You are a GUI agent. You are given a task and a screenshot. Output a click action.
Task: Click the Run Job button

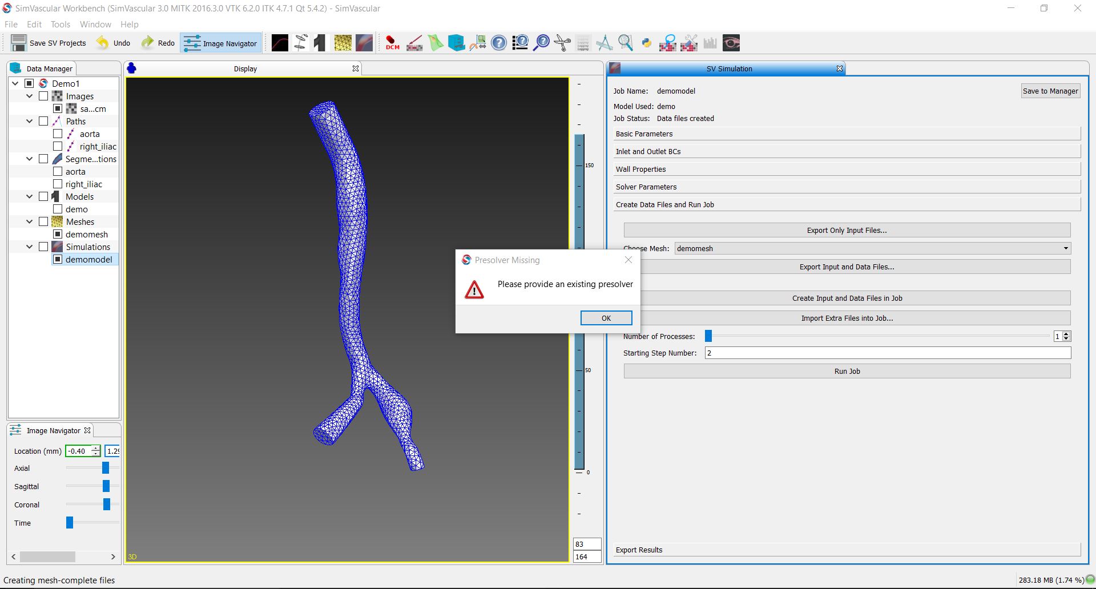pyautogui.click(x=847, y=371)
